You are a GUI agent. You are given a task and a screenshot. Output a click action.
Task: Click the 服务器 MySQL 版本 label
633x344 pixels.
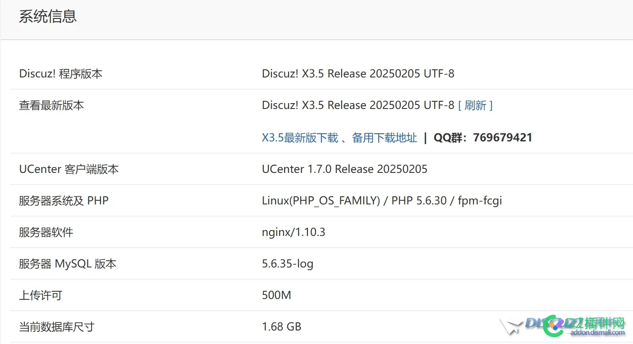tap(68, 264)
